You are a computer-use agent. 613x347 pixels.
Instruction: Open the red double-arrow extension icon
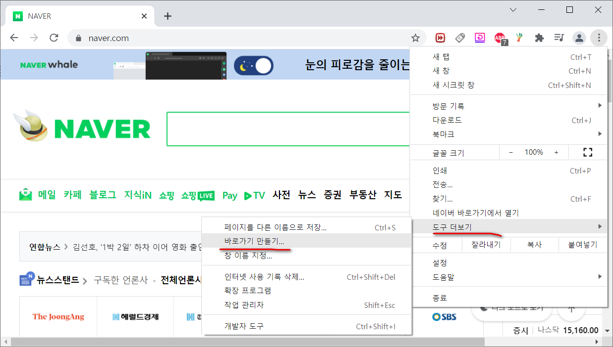tap(440, 38)
